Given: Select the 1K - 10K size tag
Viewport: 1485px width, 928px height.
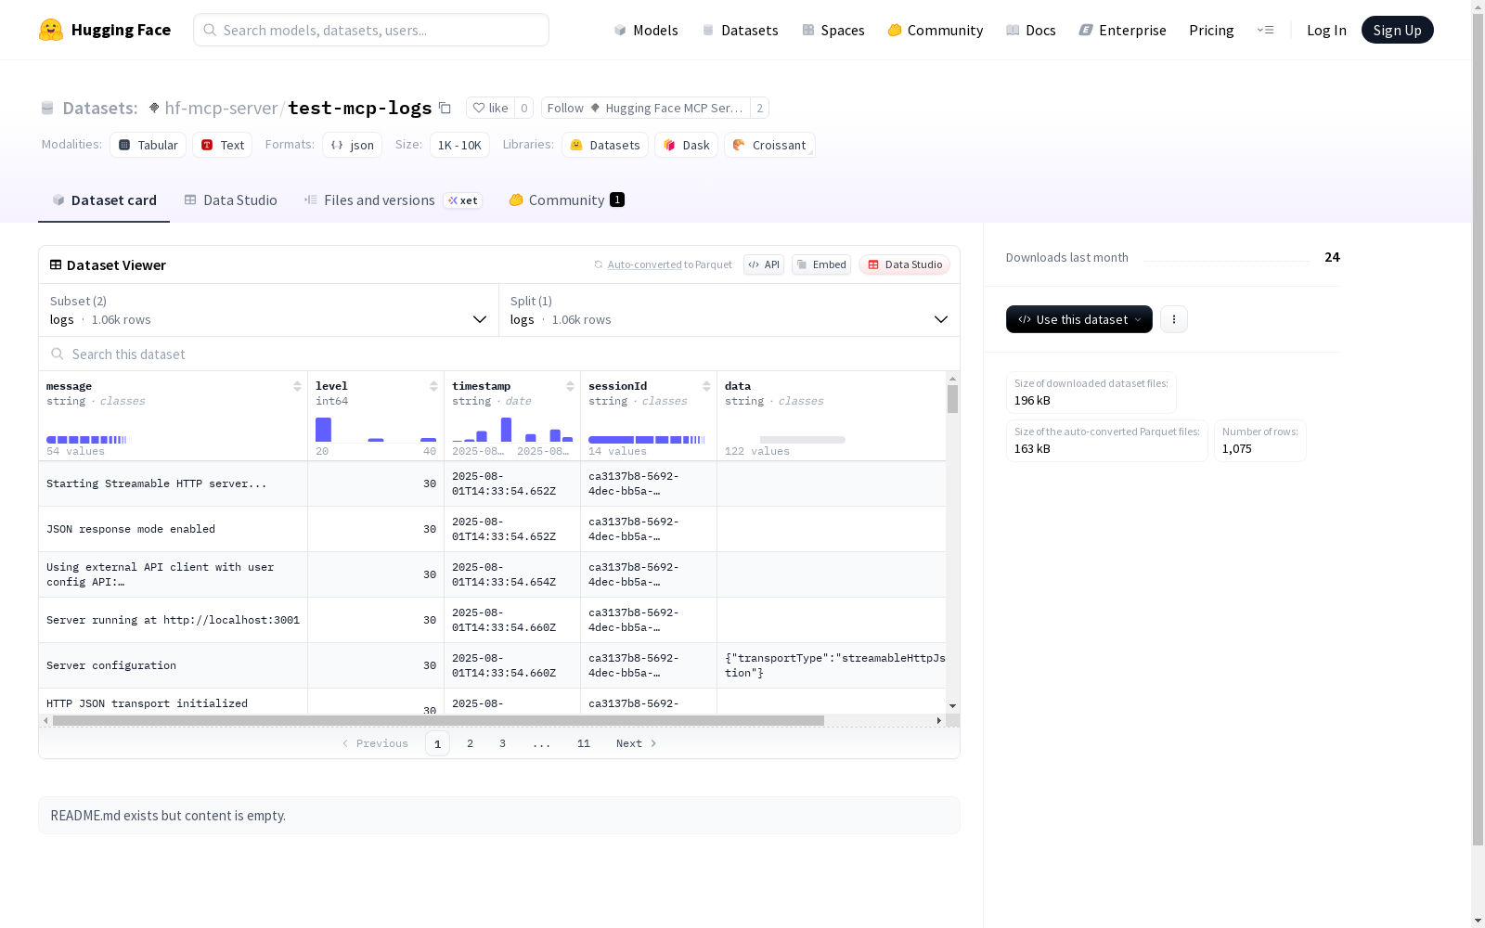Looking at the screenshot, I should 459,145.
